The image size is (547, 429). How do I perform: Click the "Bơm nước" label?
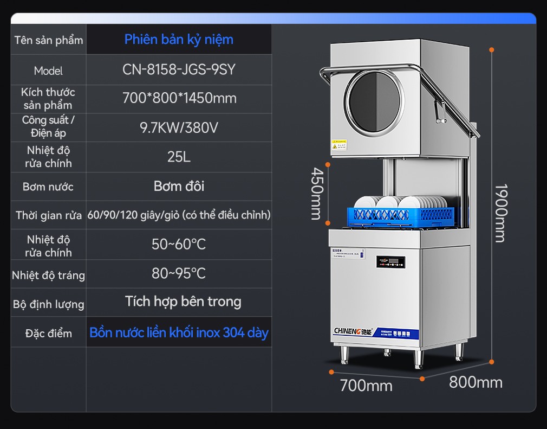48,187
